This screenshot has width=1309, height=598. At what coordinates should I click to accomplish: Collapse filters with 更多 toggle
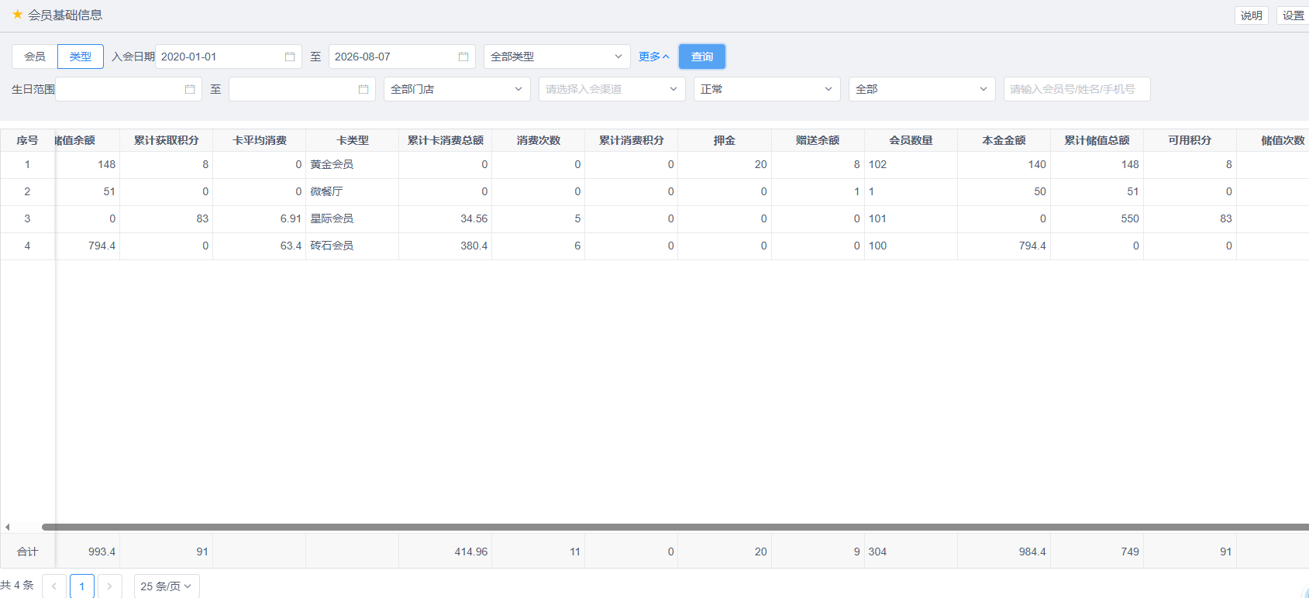654,57
